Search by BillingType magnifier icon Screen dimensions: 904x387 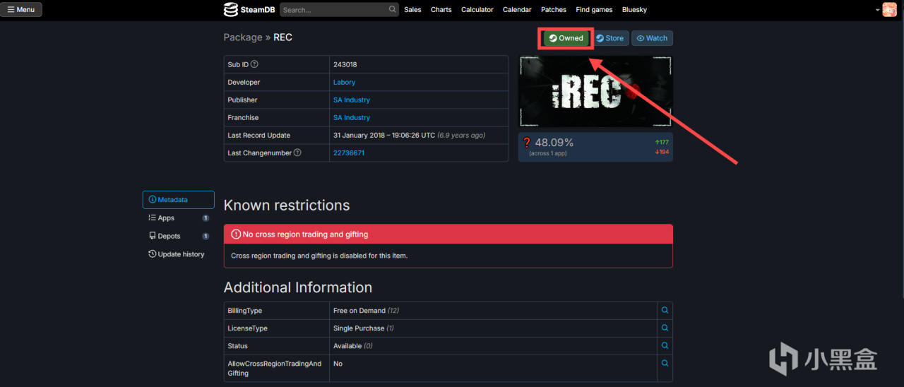tap(665, 310)
